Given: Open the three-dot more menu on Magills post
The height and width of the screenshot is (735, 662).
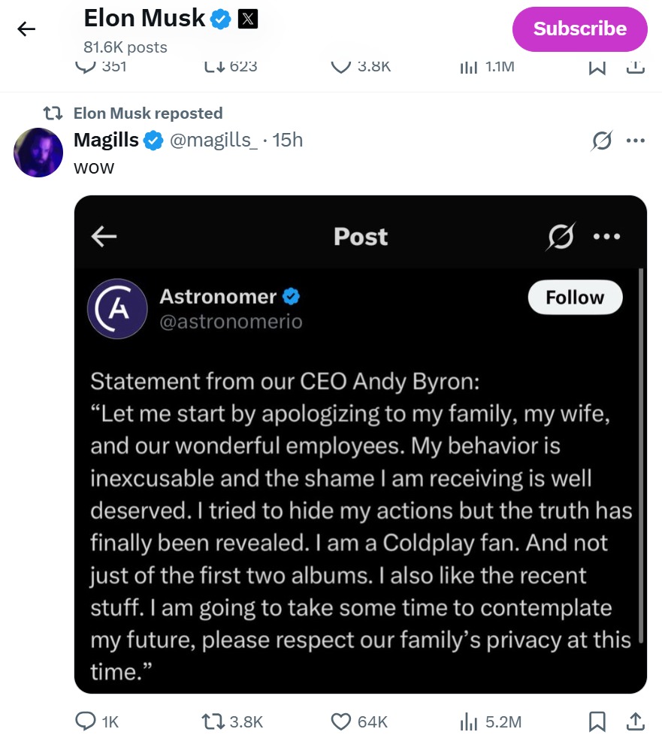Looking at the screenshot, I should pyautogui.click(x=636, y=141).
